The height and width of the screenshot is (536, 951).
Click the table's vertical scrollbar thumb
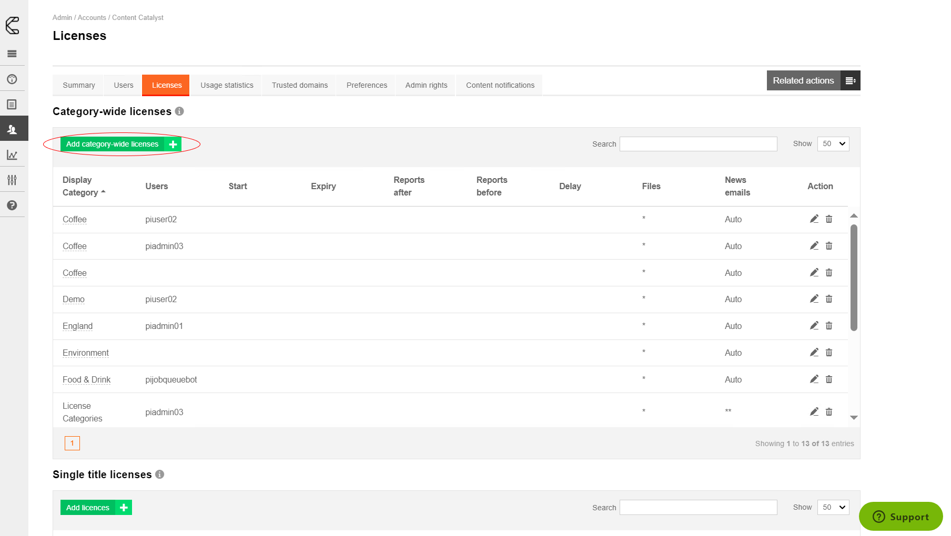click(x=854, y=277)
